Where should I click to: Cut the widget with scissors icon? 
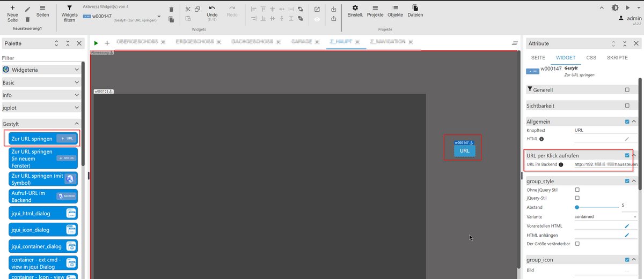click(x=188, y=9)
